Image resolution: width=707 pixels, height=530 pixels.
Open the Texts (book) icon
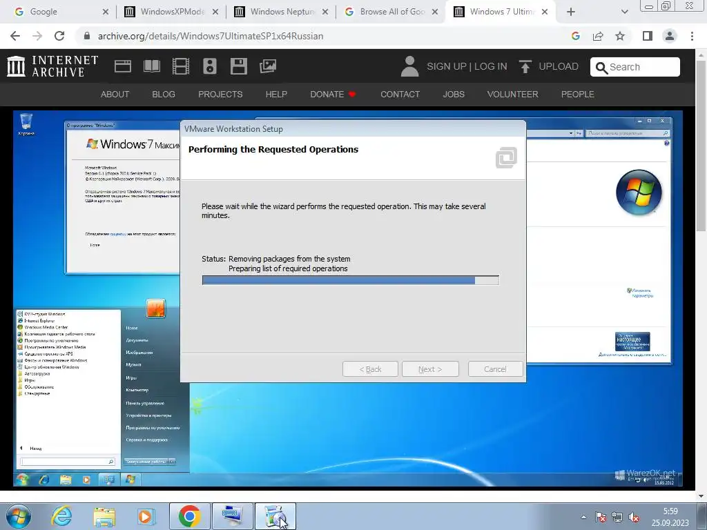151,66
